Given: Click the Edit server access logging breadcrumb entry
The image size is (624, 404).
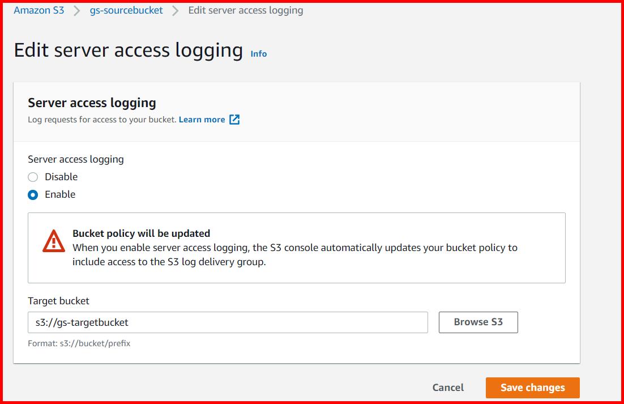Looking at the screenshot, I should 246,10.
